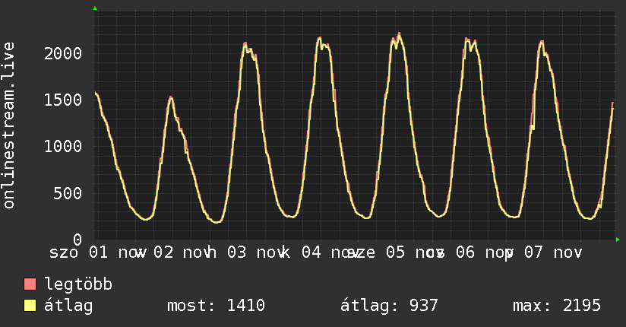Click the '07 nov' date label

point(552,252)
